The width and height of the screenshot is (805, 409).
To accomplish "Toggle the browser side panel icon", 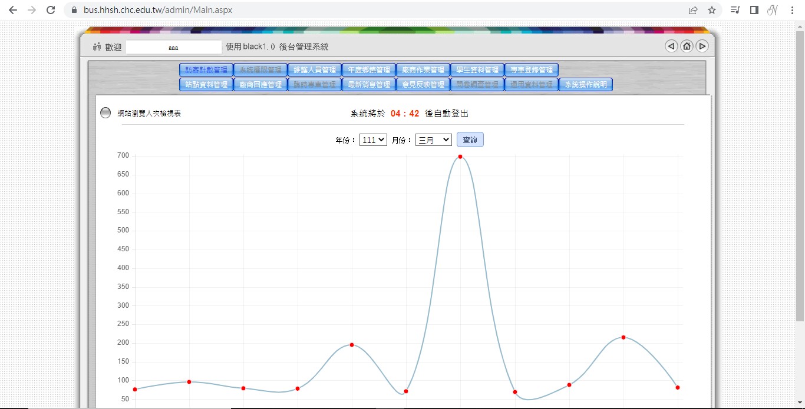I will [754, 10].
